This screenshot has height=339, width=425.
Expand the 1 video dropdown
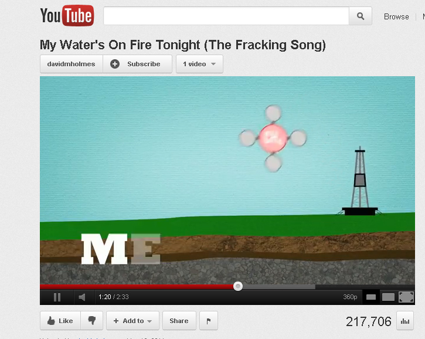coord(199,64)
